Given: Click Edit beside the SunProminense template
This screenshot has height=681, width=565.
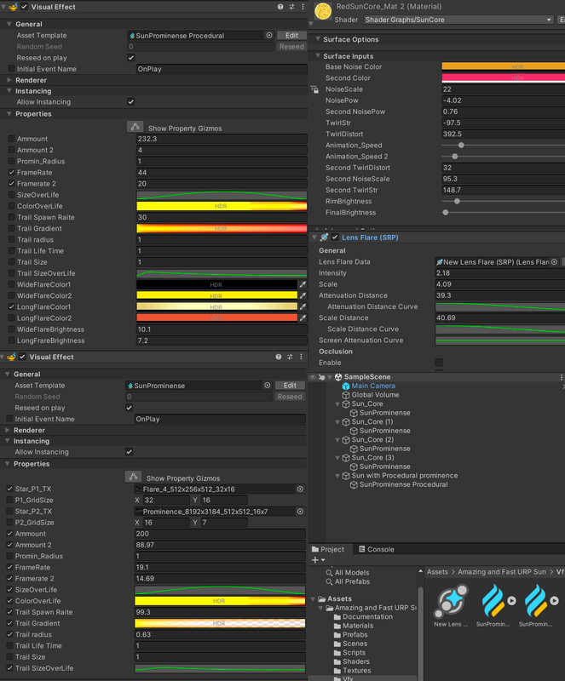Looking at the screenshot, I should (290, 386).
